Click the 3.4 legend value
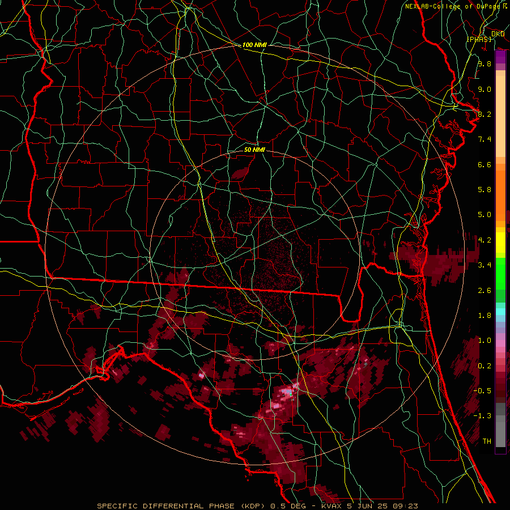This screenshot has height=510, width=510. coord(484,265)
